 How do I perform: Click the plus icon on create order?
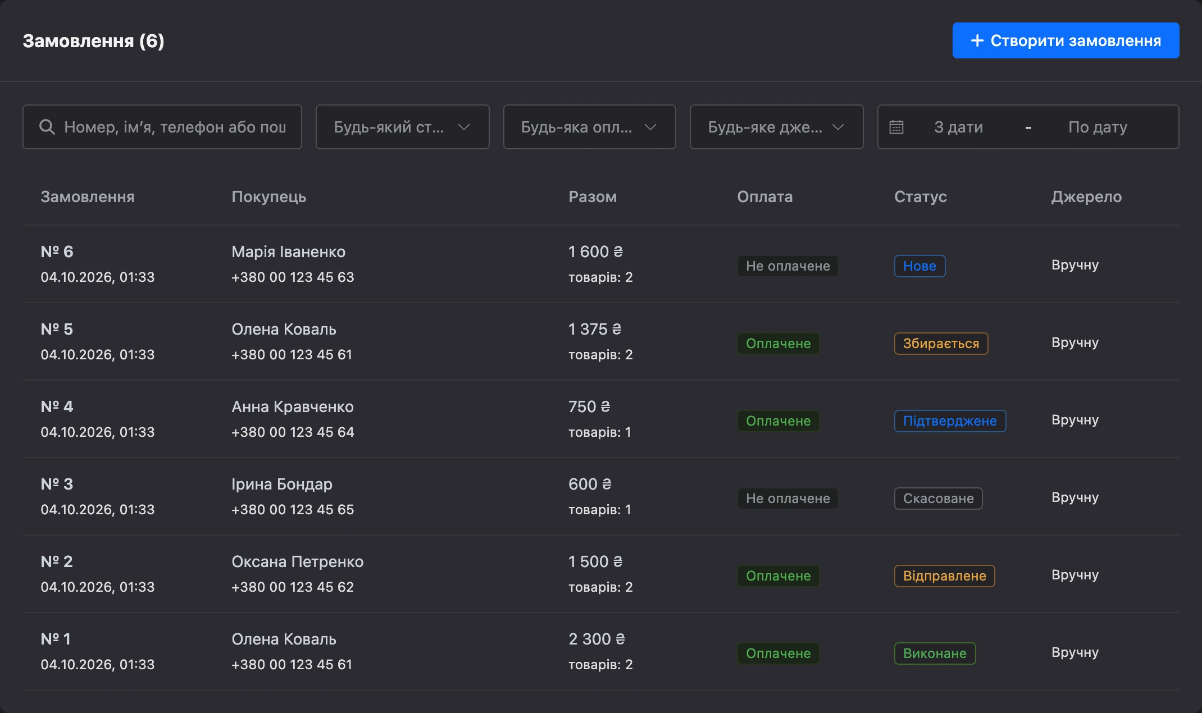(x=977, y=40)
